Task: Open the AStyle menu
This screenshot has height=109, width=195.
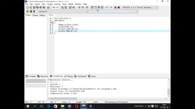Action: 71,4
